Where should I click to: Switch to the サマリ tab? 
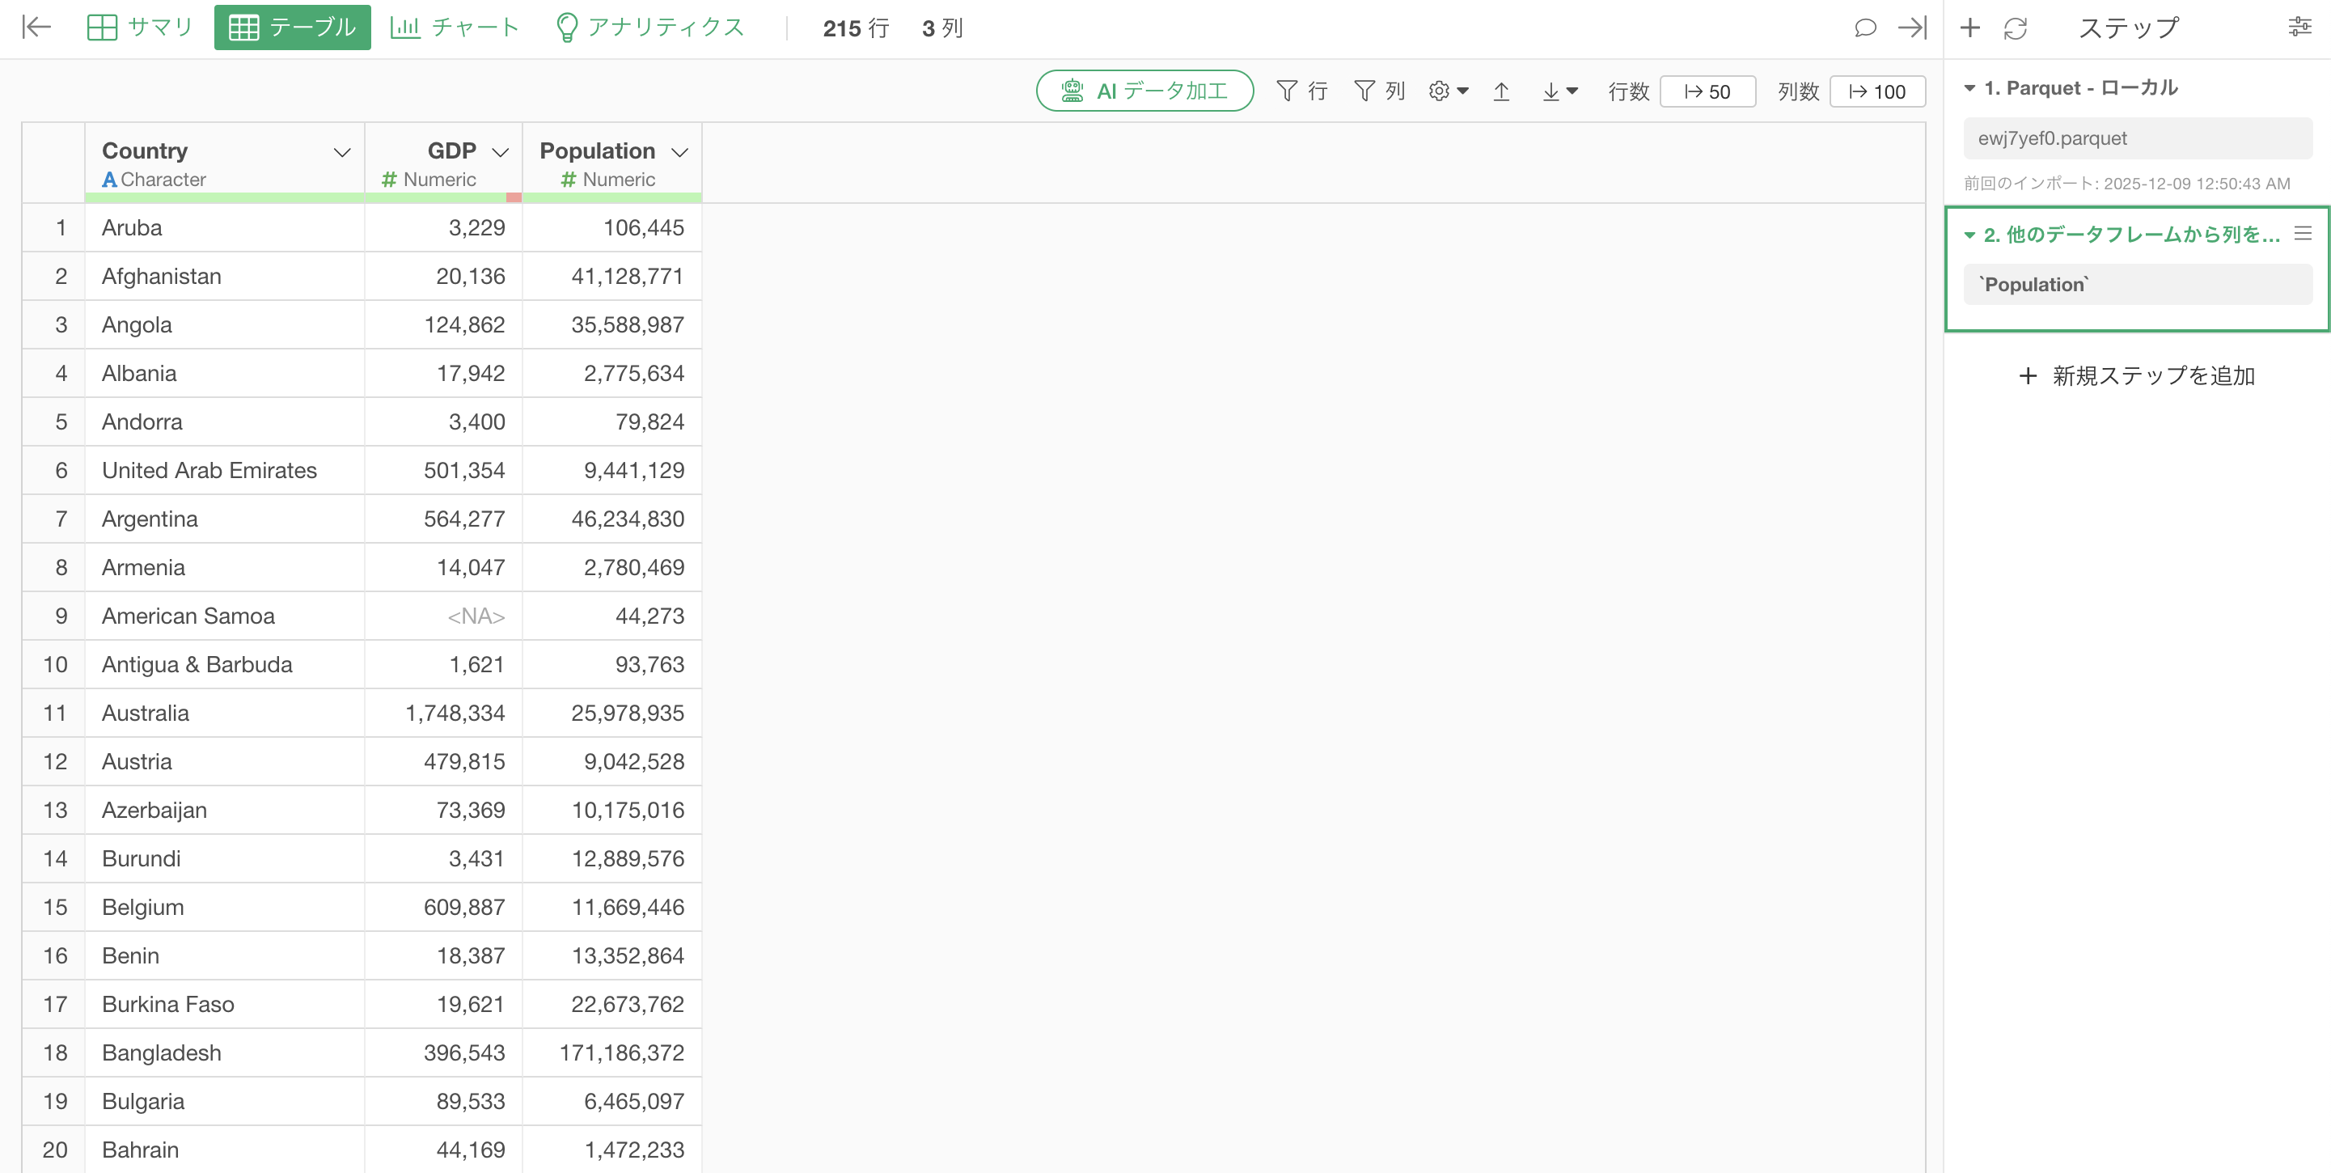pos(140,28)
